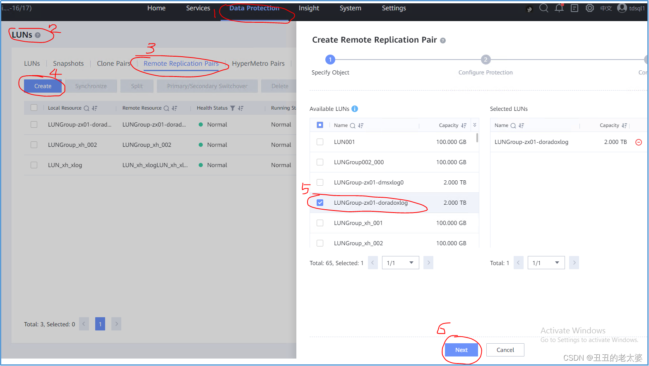The width and height of the screenshot is (649, 366).
Task: Select page 1 in replication pairs pagination
Action: click(100, 324)
